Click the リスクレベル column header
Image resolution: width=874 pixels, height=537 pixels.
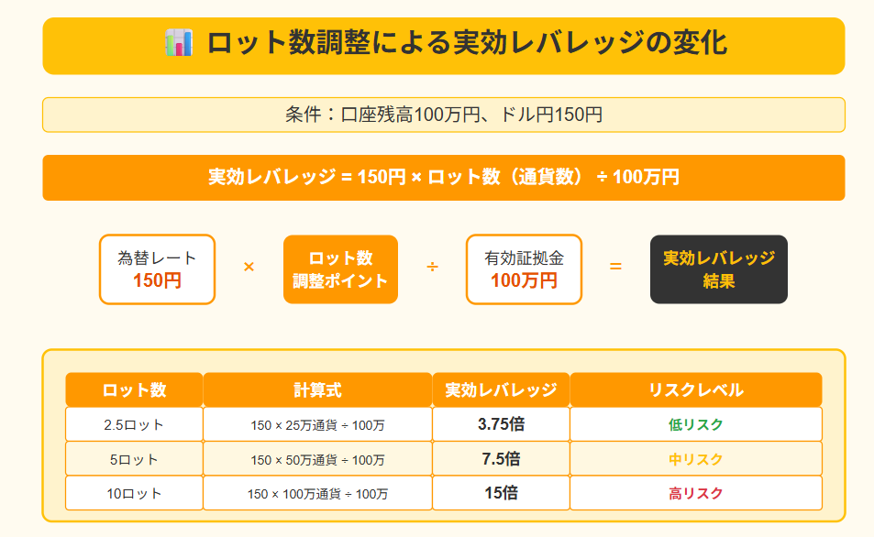[x=696, y=390]
